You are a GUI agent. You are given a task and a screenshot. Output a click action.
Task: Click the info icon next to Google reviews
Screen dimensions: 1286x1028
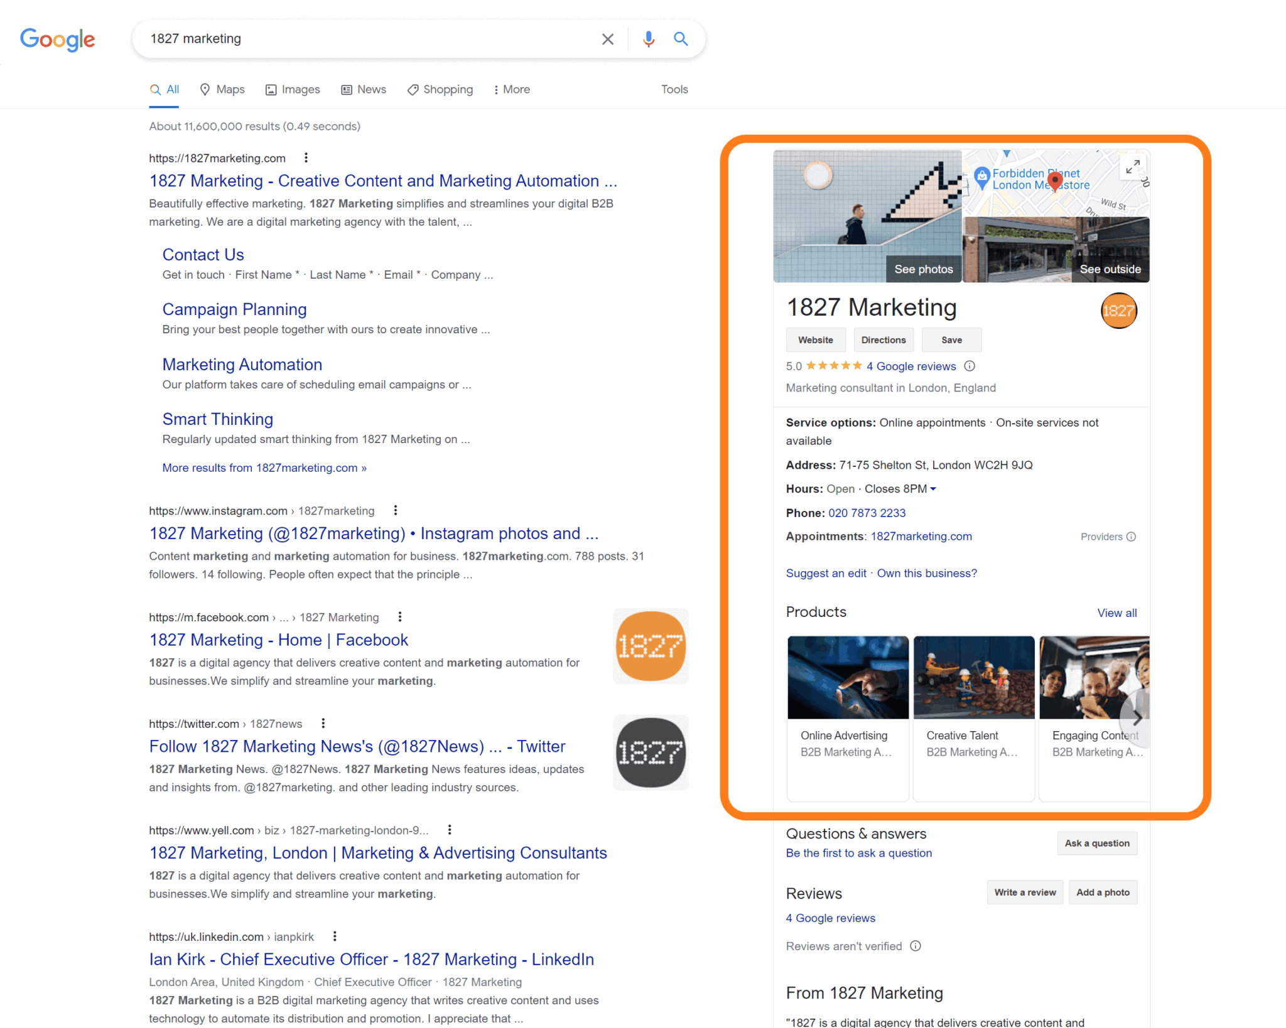coord(970,366)
